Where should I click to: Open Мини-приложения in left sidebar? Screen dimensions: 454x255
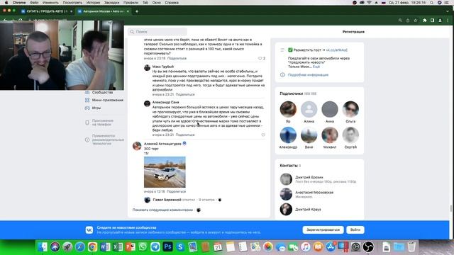[108, 100]
